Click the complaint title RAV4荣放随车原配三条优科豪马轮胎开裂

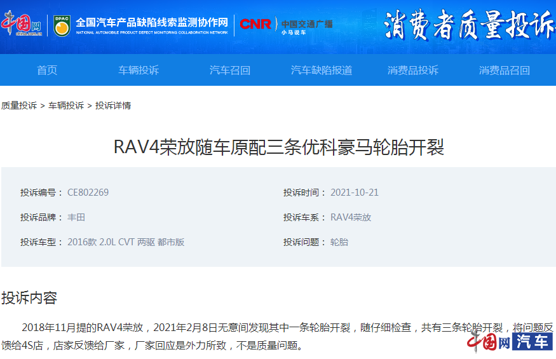279,147
